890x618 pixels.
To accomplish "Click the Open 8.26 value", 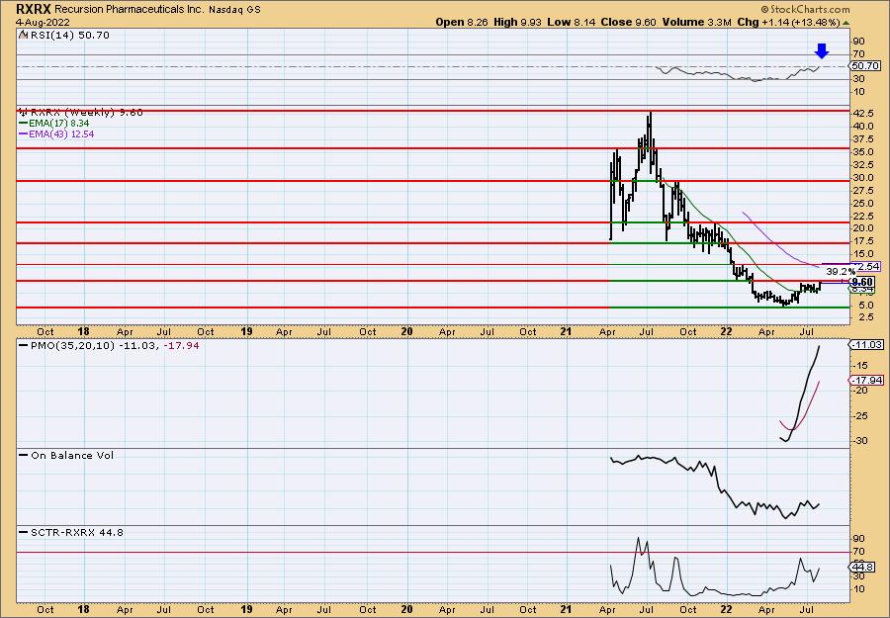I will coord(462,22).
